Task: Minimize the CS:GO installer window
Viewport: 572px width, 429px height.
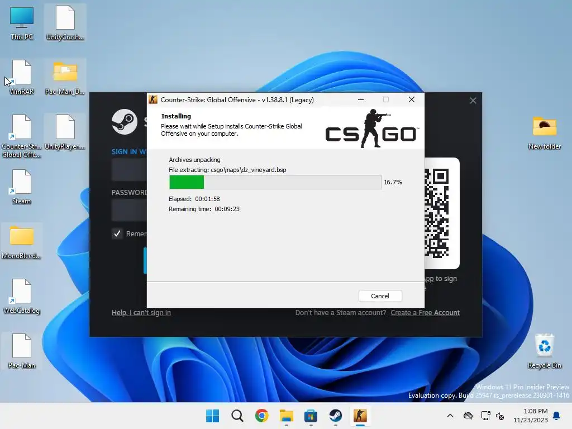Action: tap(361, 99)
